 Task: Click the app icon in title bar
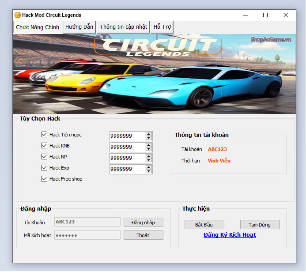click(18, 15)
